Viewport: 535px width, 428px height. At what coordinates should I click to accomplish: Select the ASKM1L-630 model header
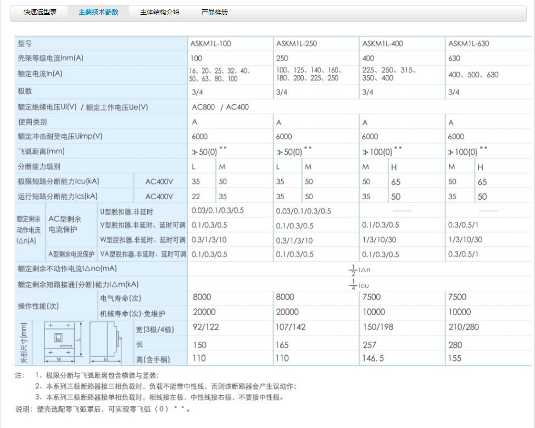coord(469,43)
